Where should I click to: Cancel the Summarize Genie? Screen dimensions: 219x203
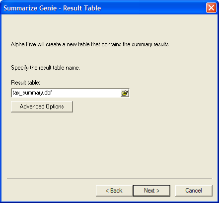194,191
